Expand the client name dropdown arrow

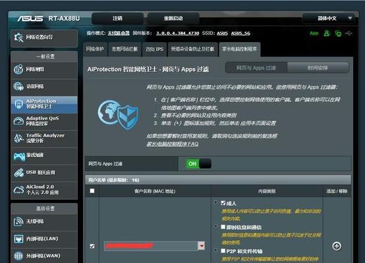tap(202, 246)
